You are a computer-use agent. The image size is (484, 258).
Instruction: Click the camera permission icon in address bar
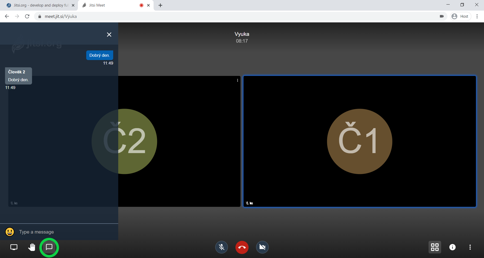[x=442, y=16]
